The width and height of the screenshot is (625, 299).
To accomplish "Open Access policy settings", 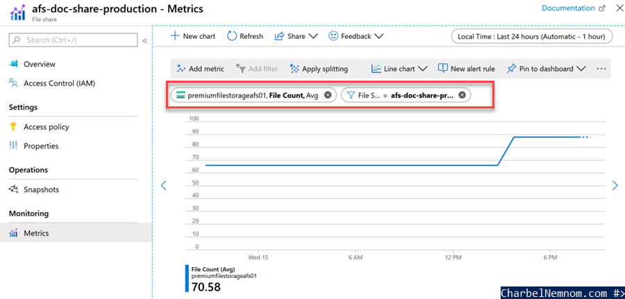I will [x=47, y=127].
